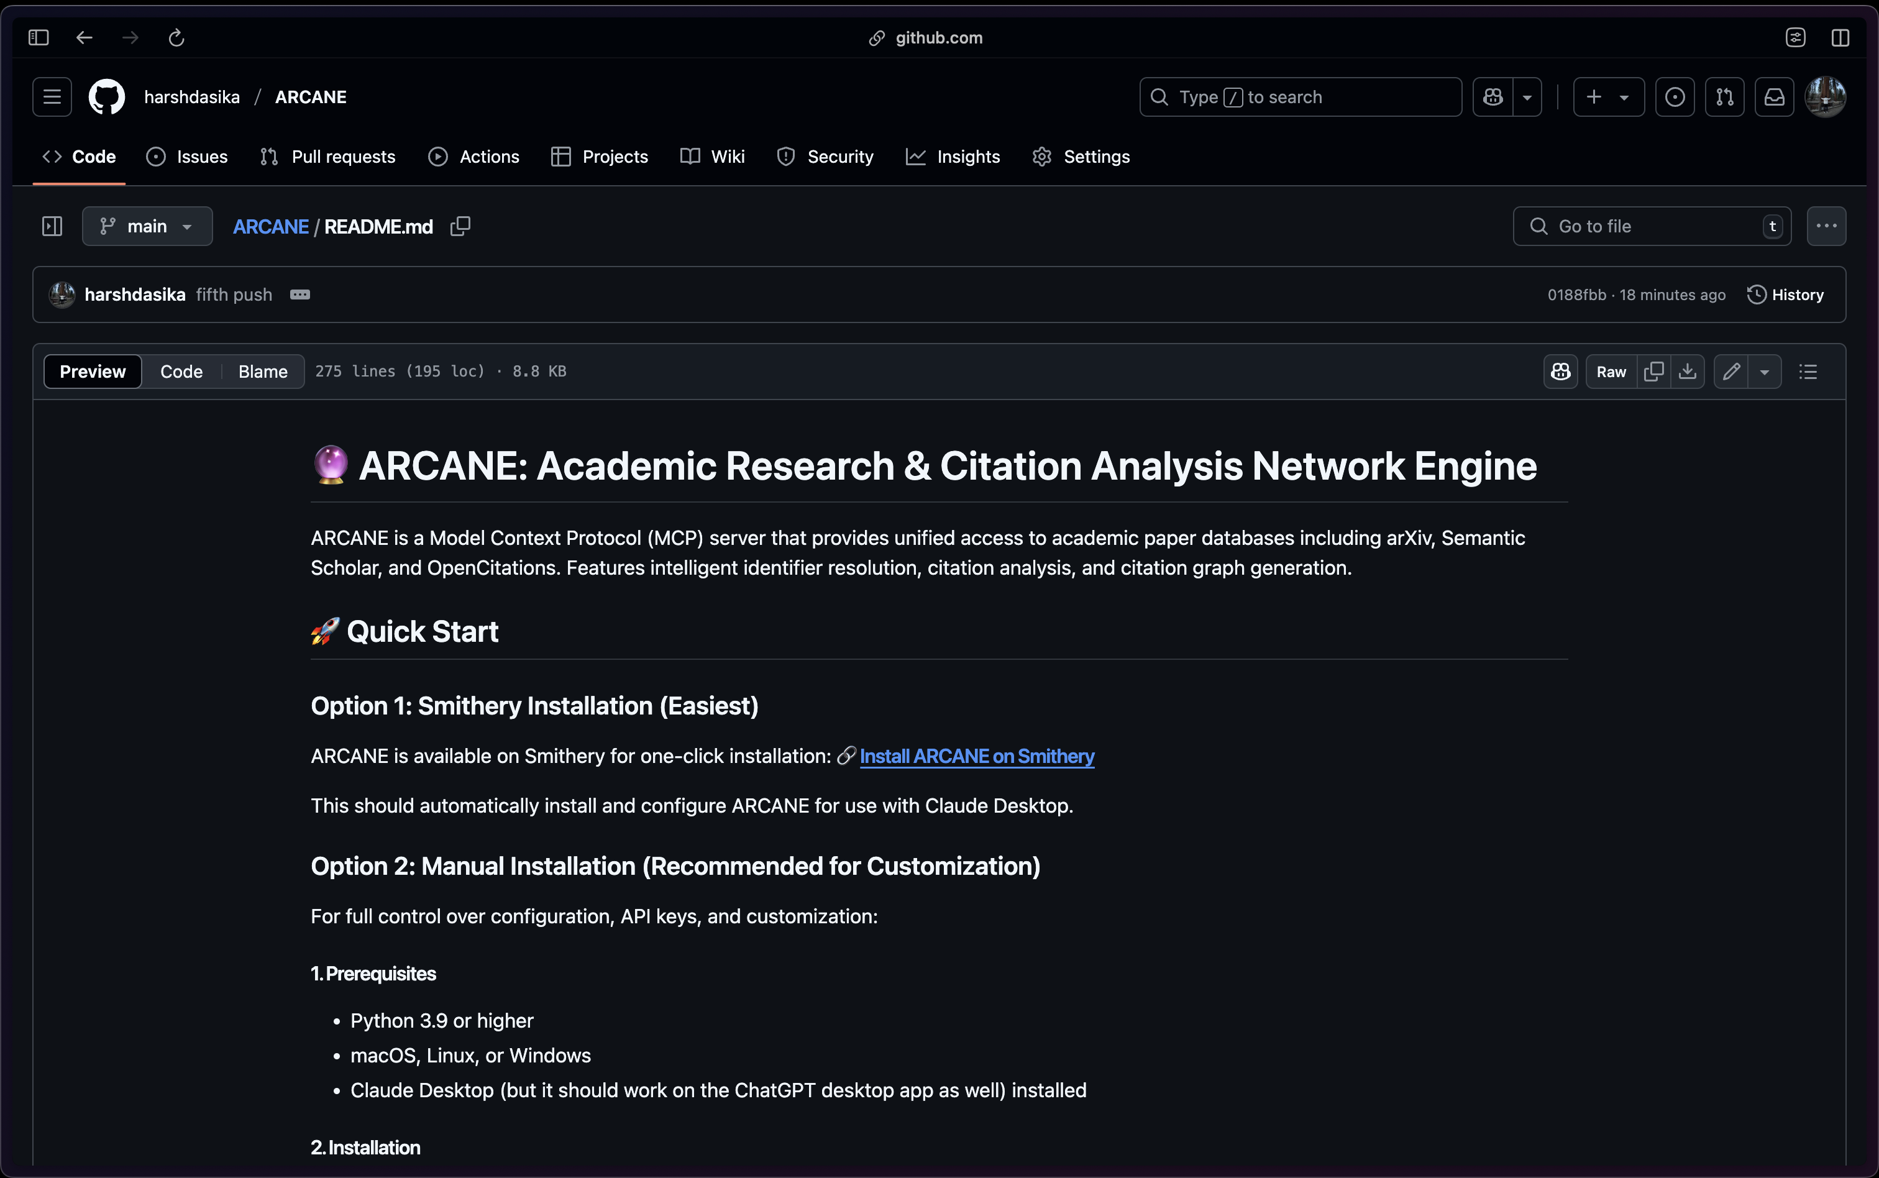The width and height of the screenshot is (1879, 1178).
Task: Expand the file tree side panel
Action: [52, 226]
